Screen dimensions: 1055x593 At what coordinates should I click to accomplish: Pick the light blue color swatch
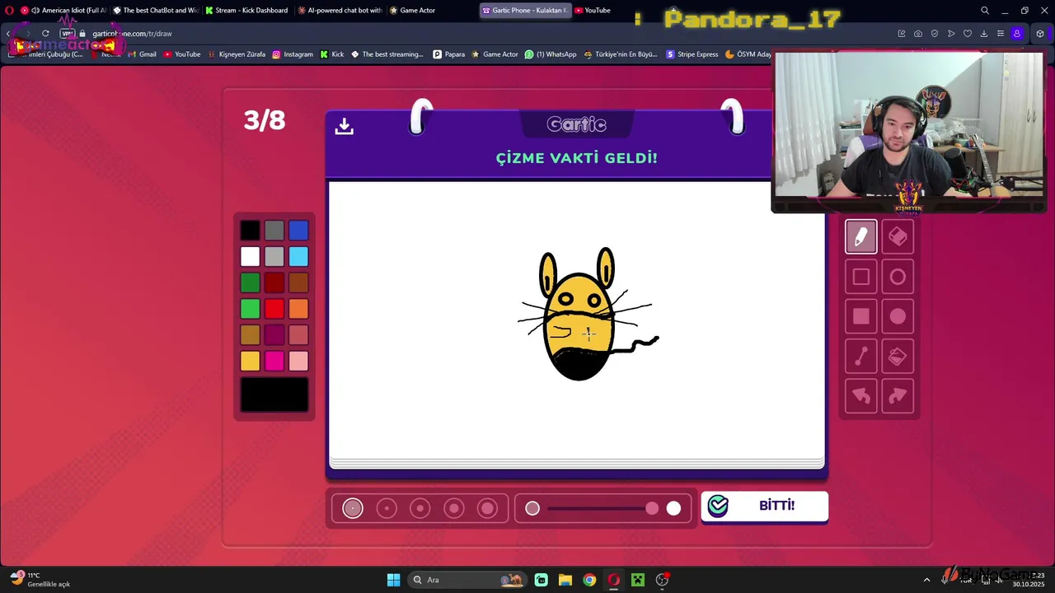tap(298, 257)
